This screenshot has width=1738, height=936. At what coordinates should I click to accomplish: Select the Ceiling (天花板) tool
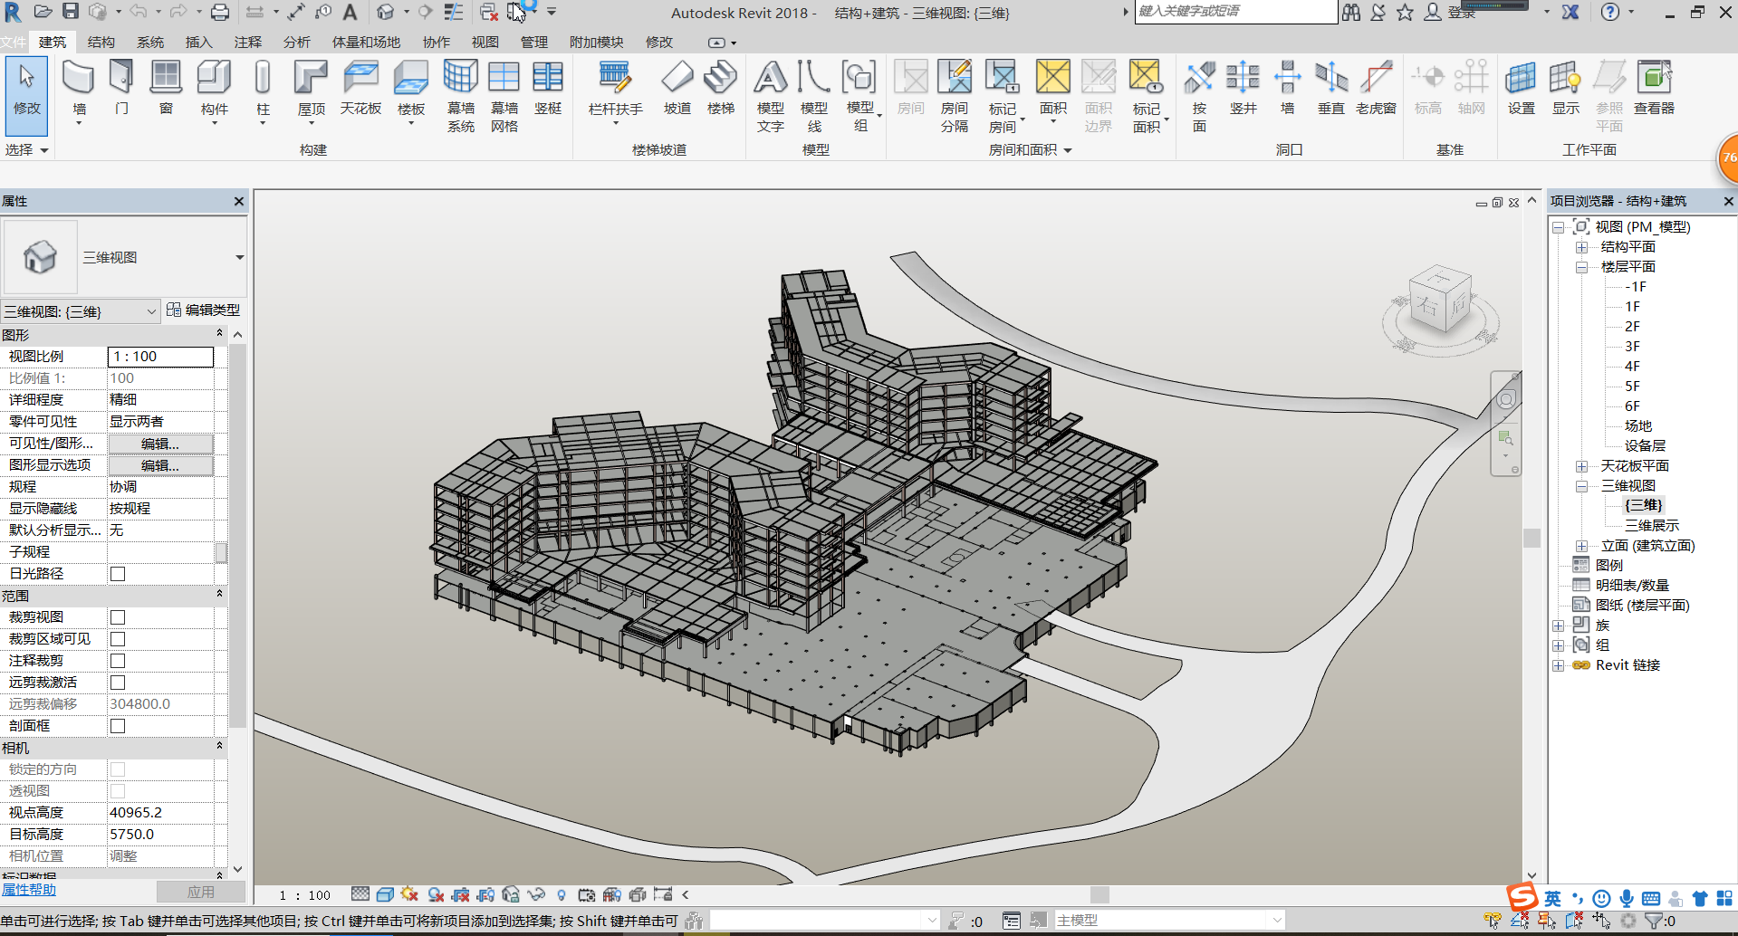[x=360, y=88]
